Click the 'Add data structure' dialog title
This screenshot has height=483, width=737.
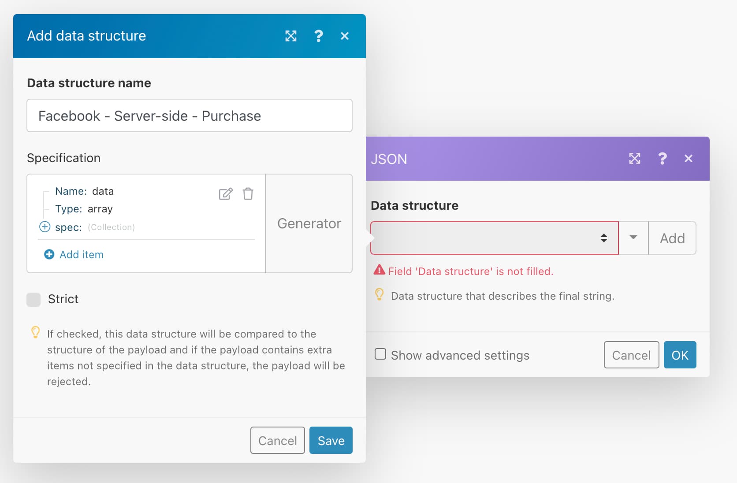click(x=86, y=36)
